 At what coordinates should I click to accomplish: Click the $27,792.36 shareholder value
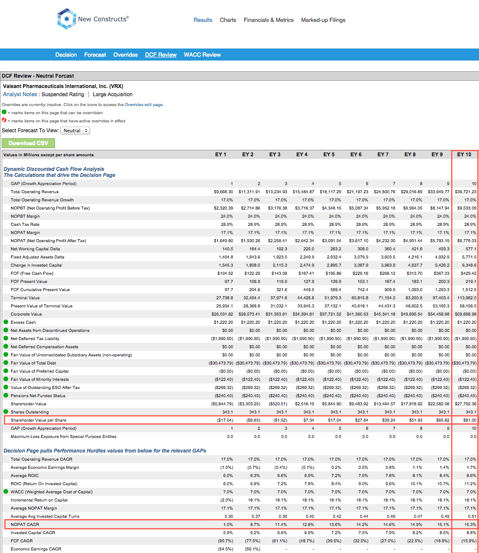[466, 404]
